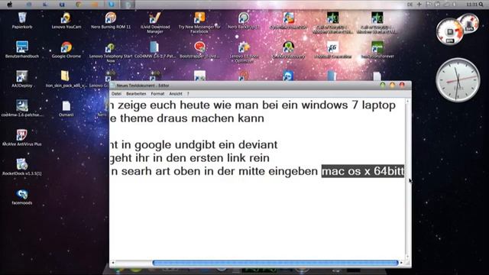The width and height of the screenshot is (489, 275).
Task: Select the Bootstrapper desktop shortcut
Action: pos(199,50)
